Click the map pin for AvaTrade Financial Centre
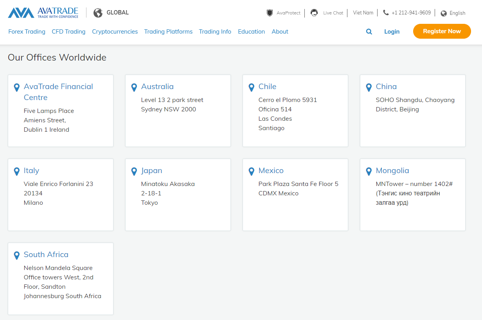The image size is (482, 320). tap(16, 88)
